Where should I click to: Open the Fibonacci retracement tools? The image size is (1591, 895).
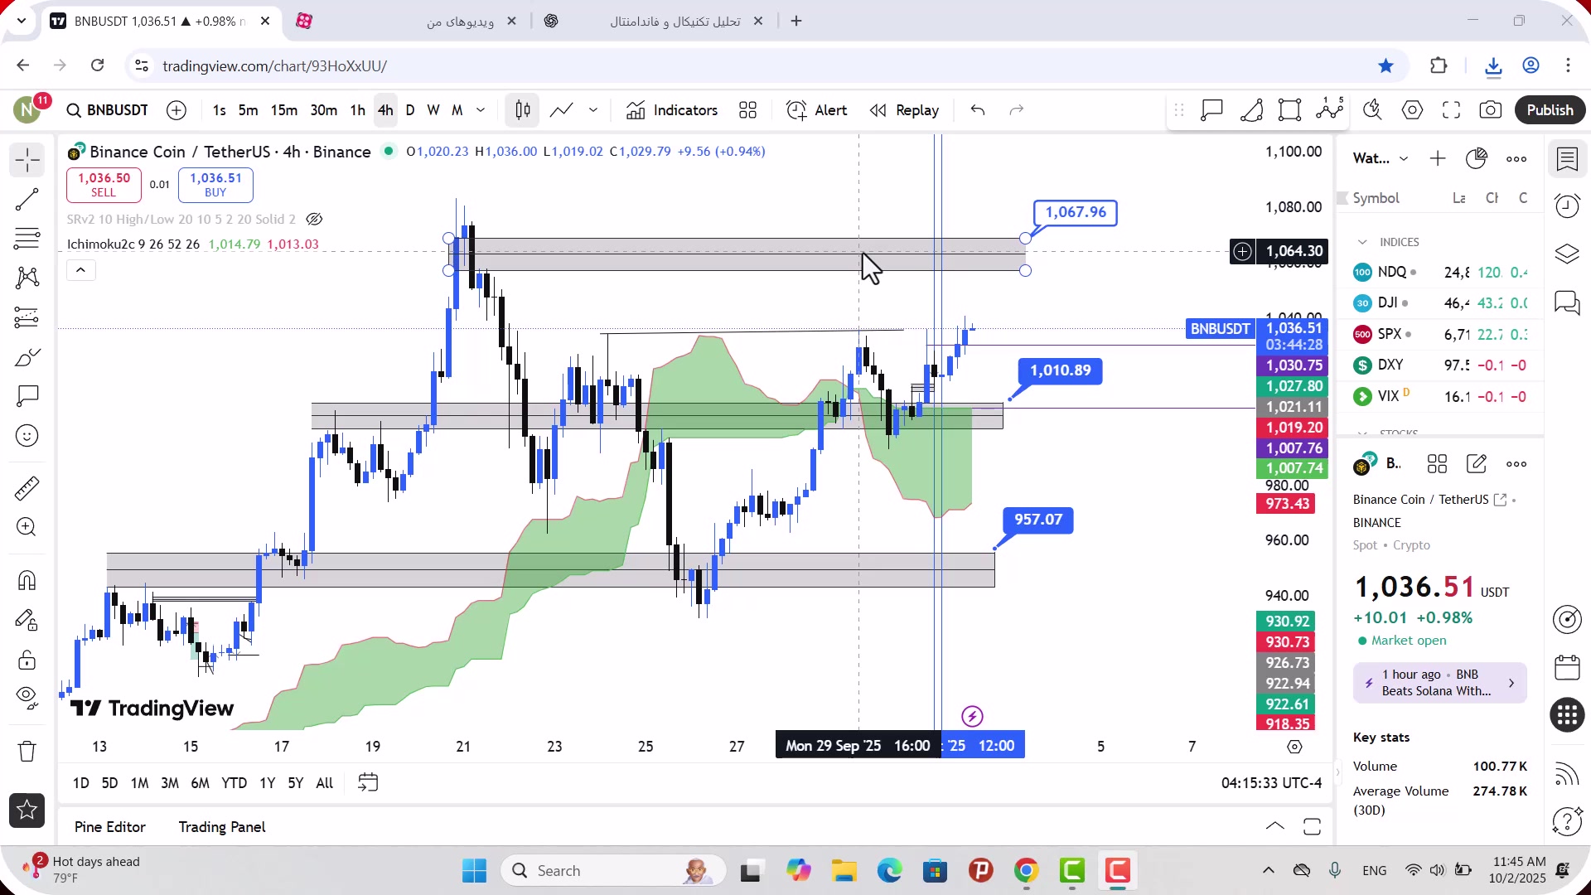[27, 239]
